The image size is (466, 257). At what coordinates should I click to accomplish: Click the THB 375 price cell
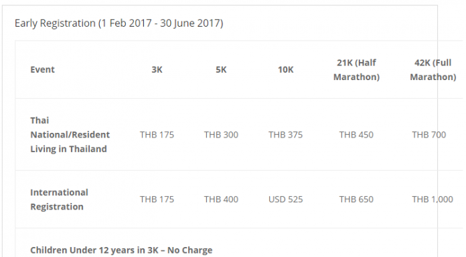(x=286, y=135)
